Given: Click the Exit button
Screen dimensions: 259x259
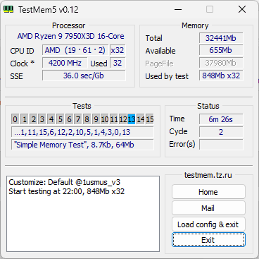Looking at the screenshot, I should tap(208, 240).
